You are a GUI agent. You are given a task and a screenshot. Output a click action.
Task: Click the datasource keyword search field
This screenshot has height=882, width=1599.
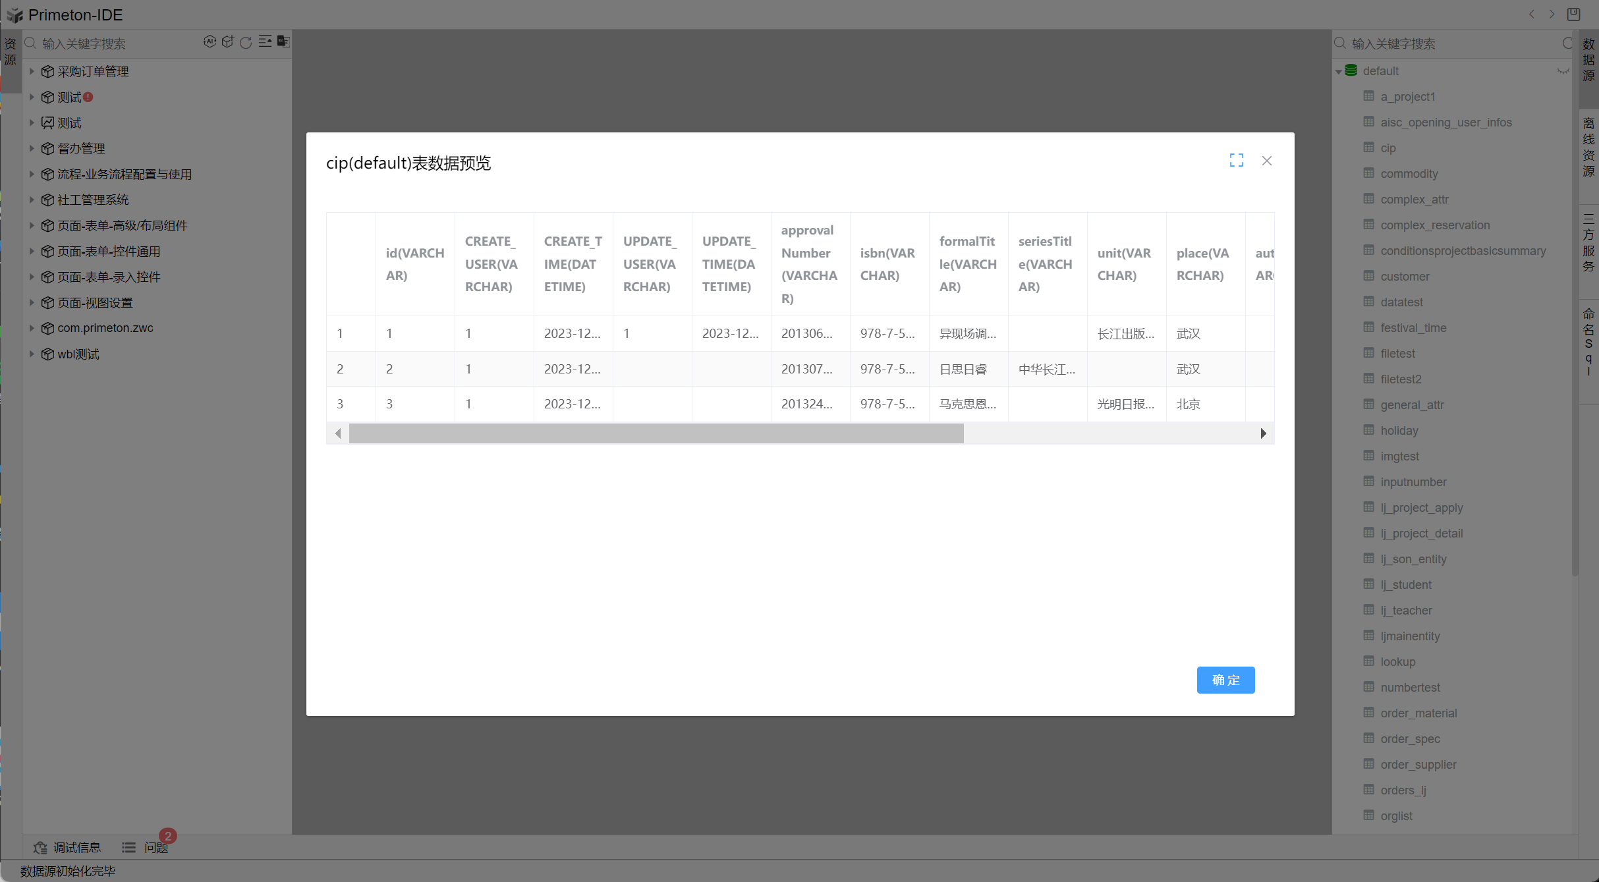click(1449, 43)
